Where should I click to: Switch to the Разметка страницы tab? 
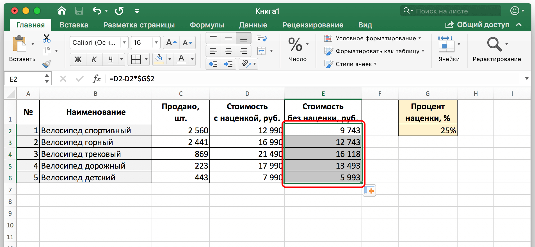click(139, 25)
